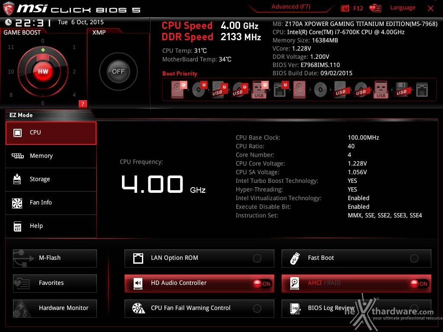Click the CPU SA Voltage 1.056V value

(x=357, y=172)
